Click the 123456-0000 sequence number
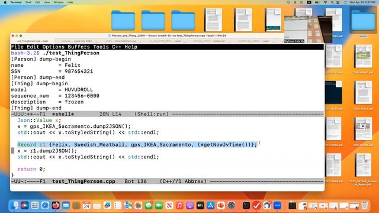The image size is (379, 213). tap(82, 96)
